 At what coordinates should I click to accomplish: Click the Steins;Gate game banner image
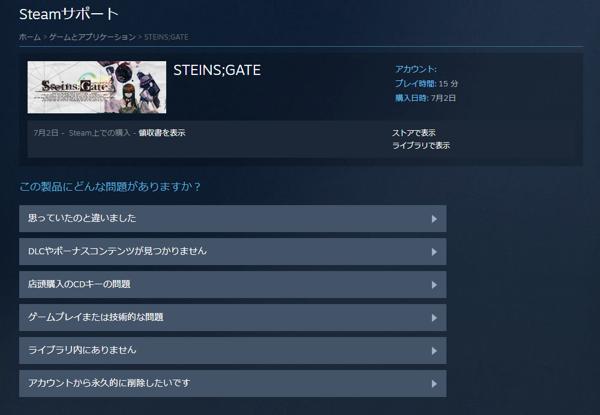coord(97,87)
